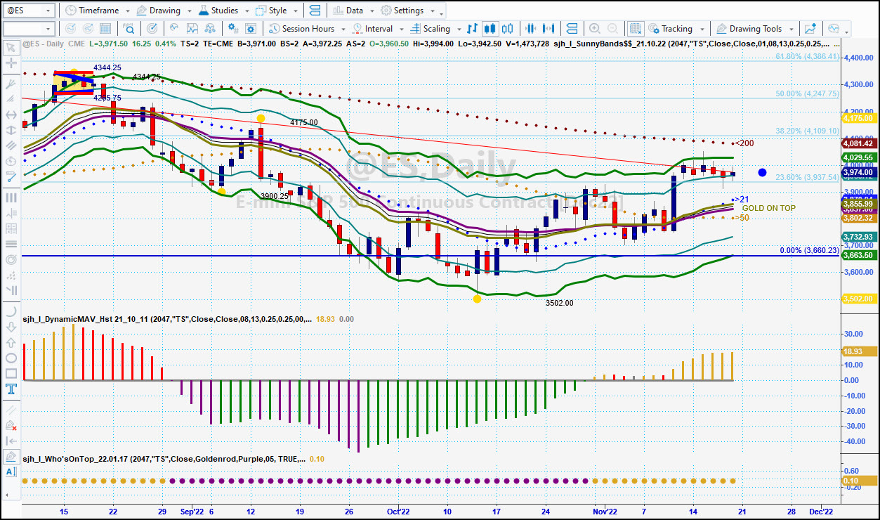Select the horizontal lines tool in sidebar
The height and width of the screenshot is (520, 880).
tap(11, 244)
